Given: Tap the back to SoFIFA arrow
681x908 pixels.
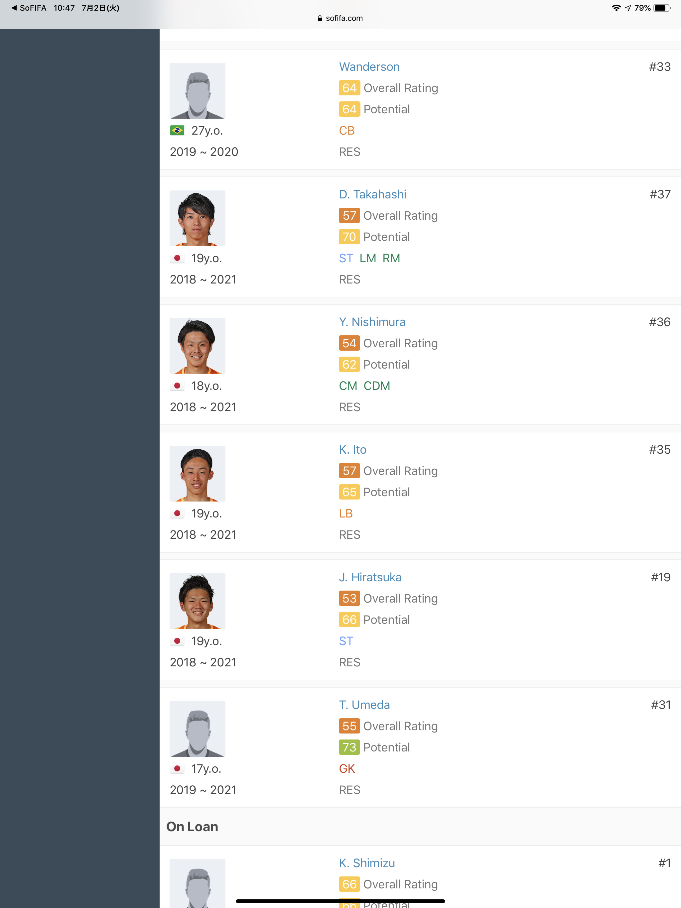Looking at the screenshot, I should coord(14,8).
